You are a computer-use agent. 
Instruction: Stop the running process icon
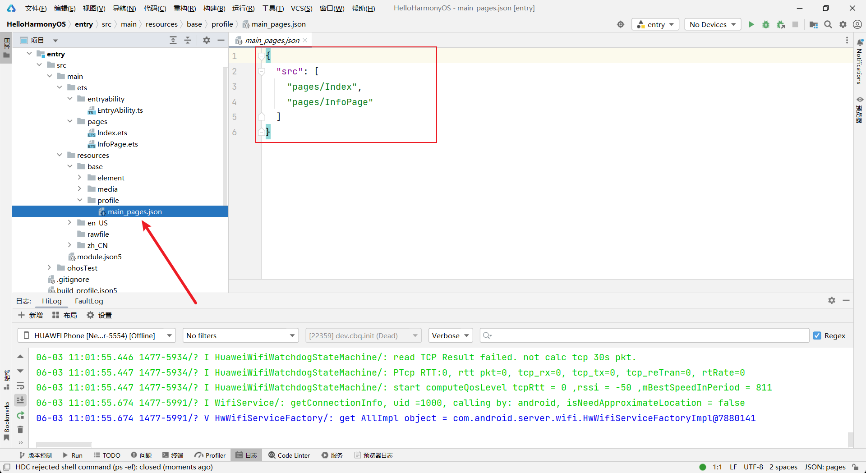click(x=795, y=24)
